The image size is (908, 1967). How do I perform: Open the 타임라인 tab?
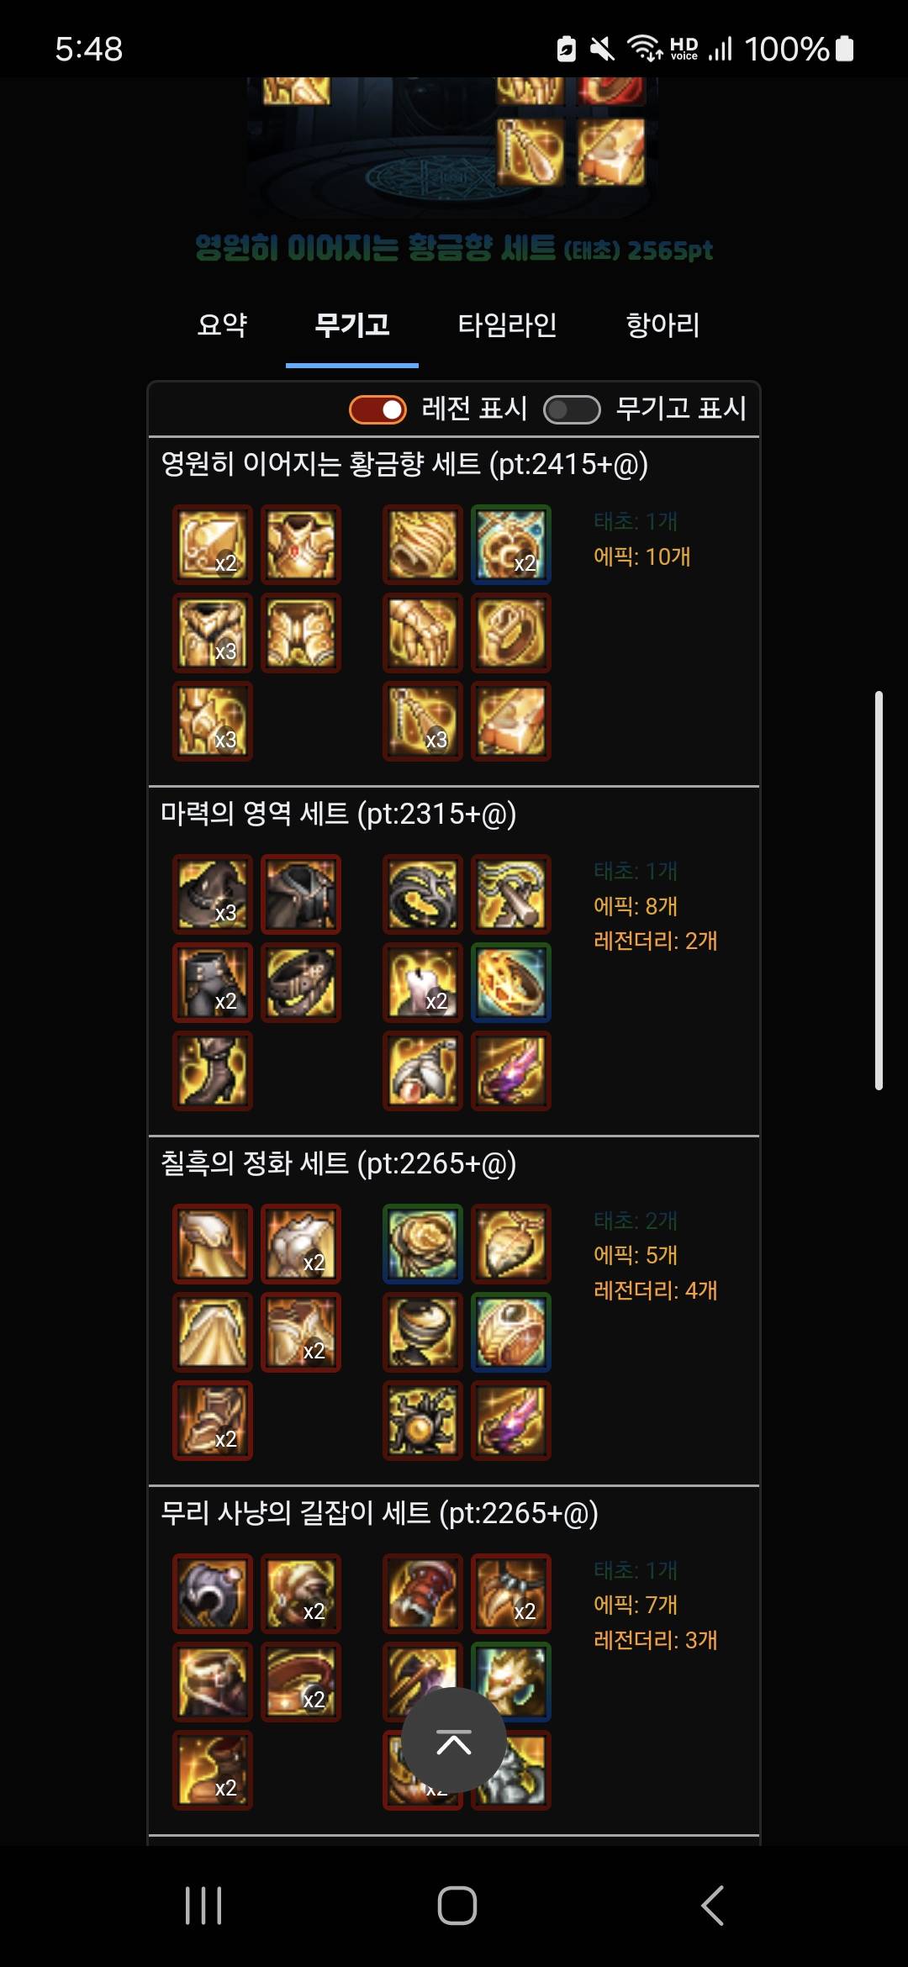point(507,325)
